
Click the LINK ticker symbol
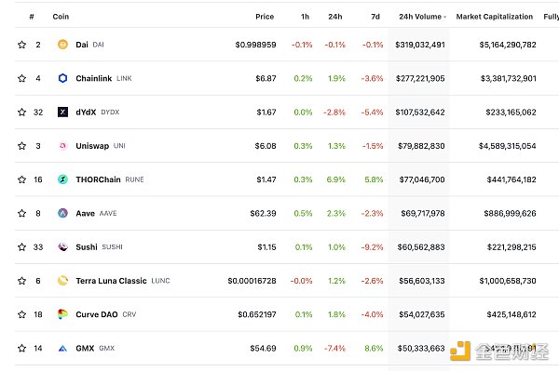click(124, 78)
